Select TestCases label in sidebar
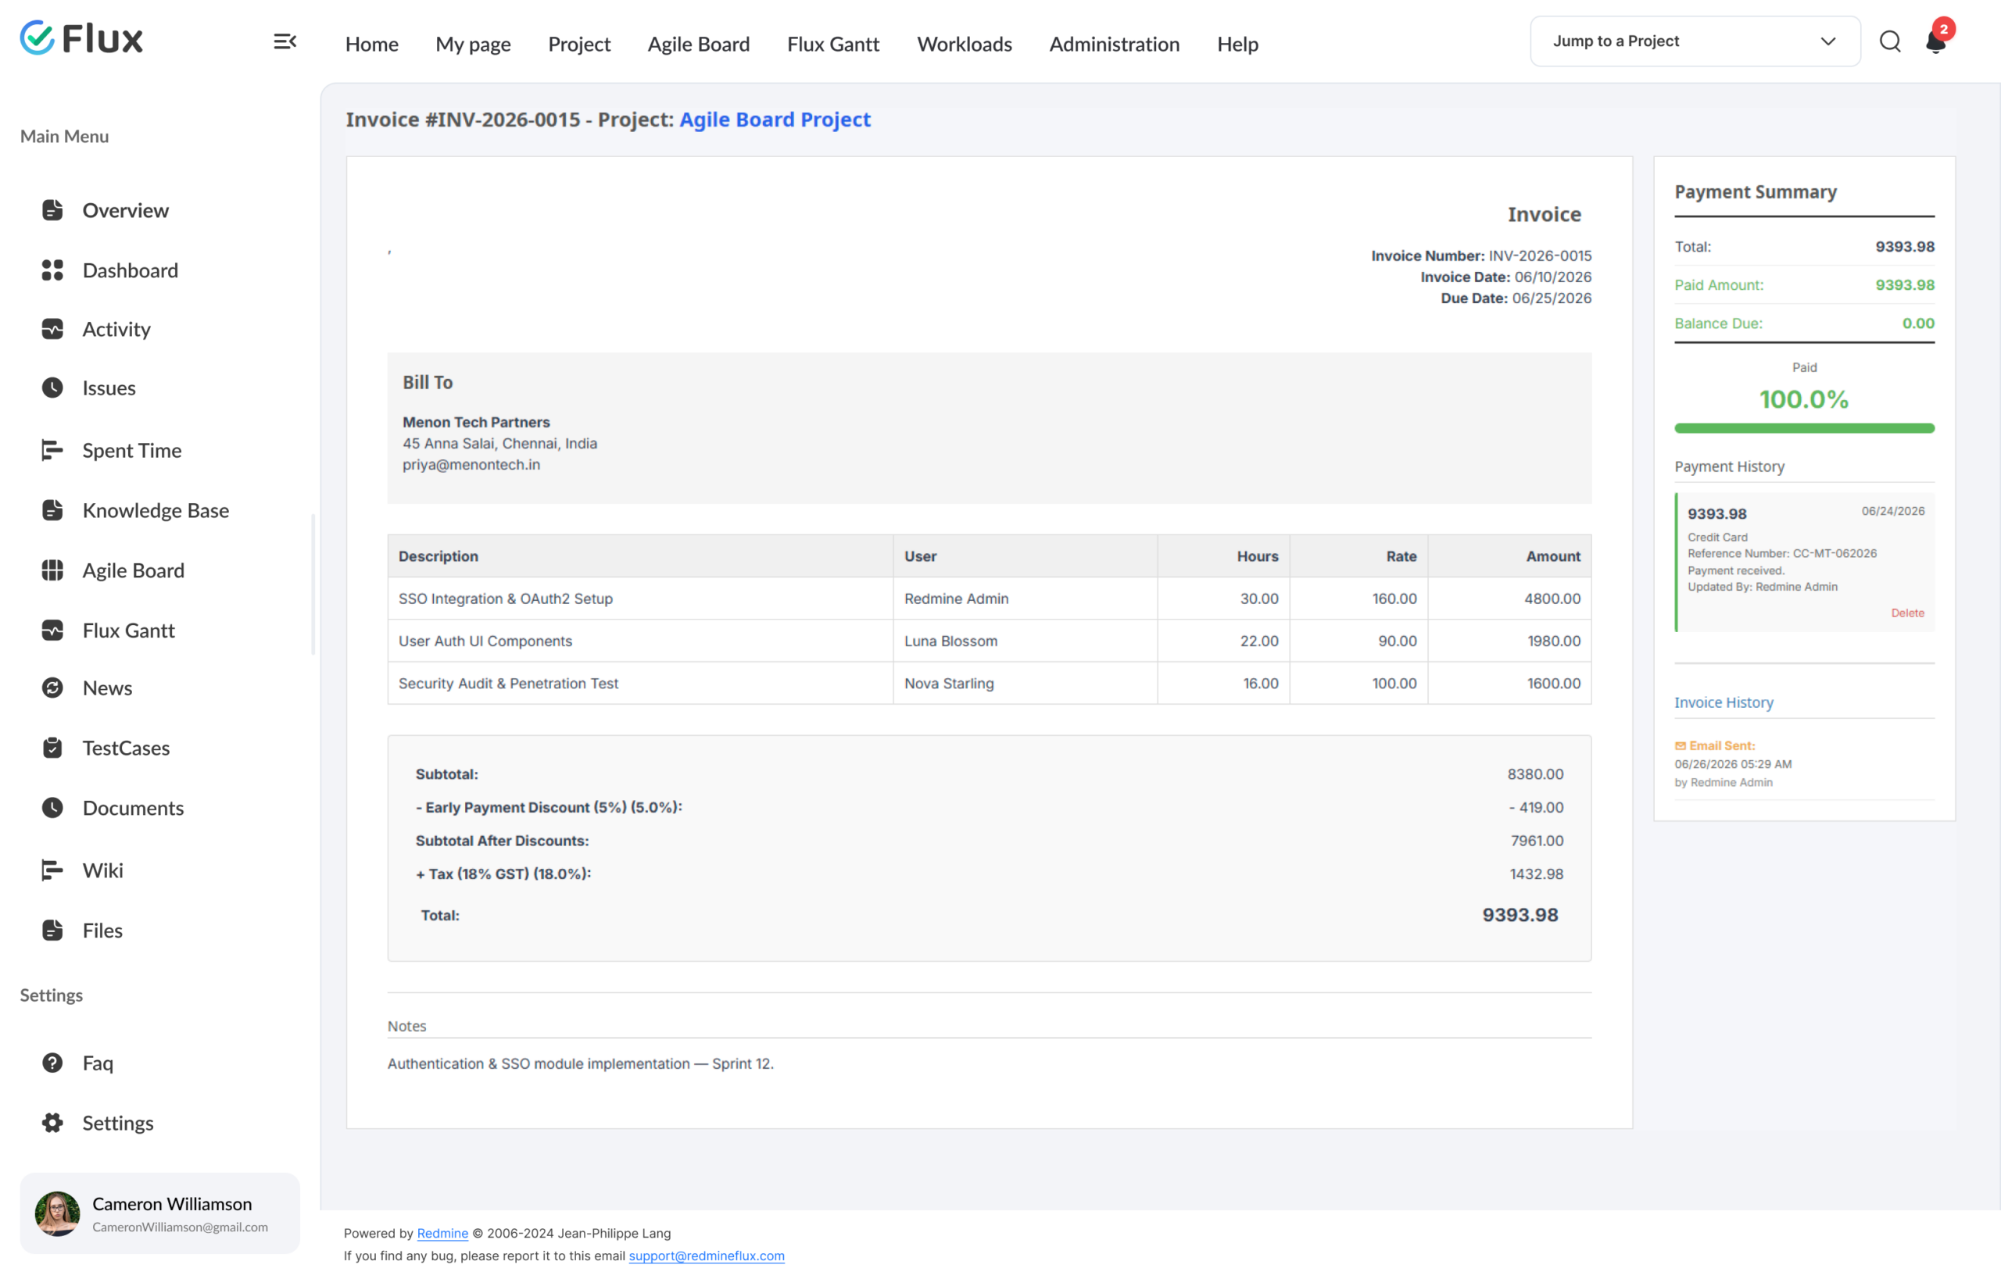The height and width of the screenshot is (1279, 2001). (x=127, y=748)
